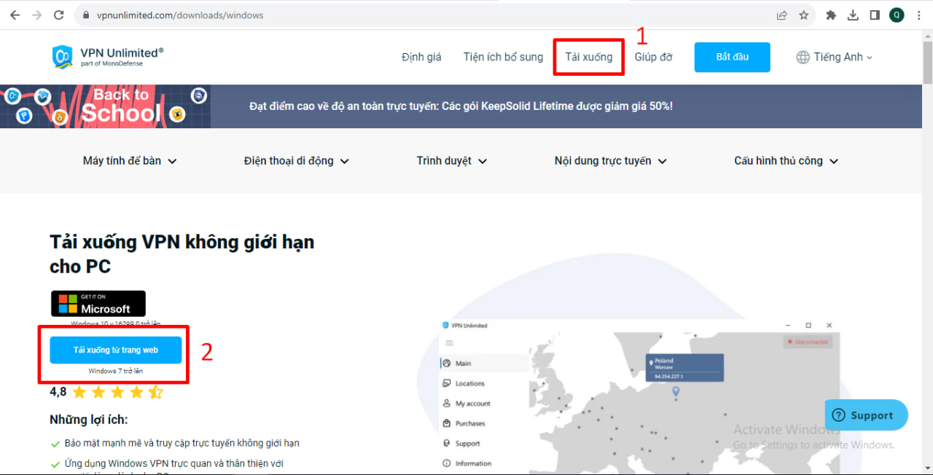Open the browser side panel icon
Screen dimensions: 933x475
875,15
